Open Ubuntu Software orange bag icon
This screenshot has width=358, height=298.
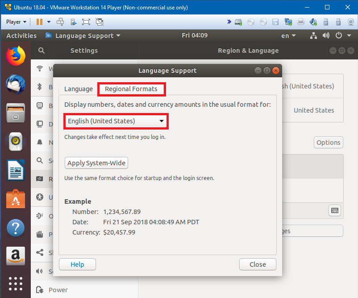click(x=16, y=199)
